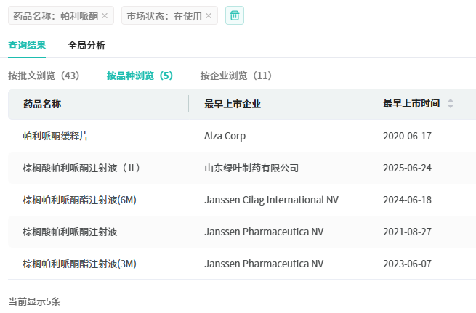
Task: Click company 山东绿叶制药有限公司
Action: coord(251,168)
